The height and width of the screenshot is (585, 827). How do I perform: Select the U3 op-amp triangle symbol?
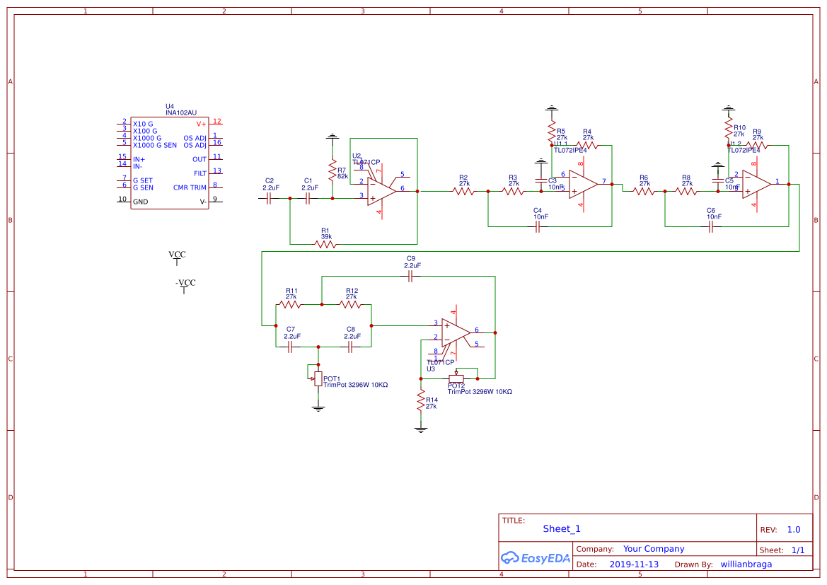click(x=456, y=331)
